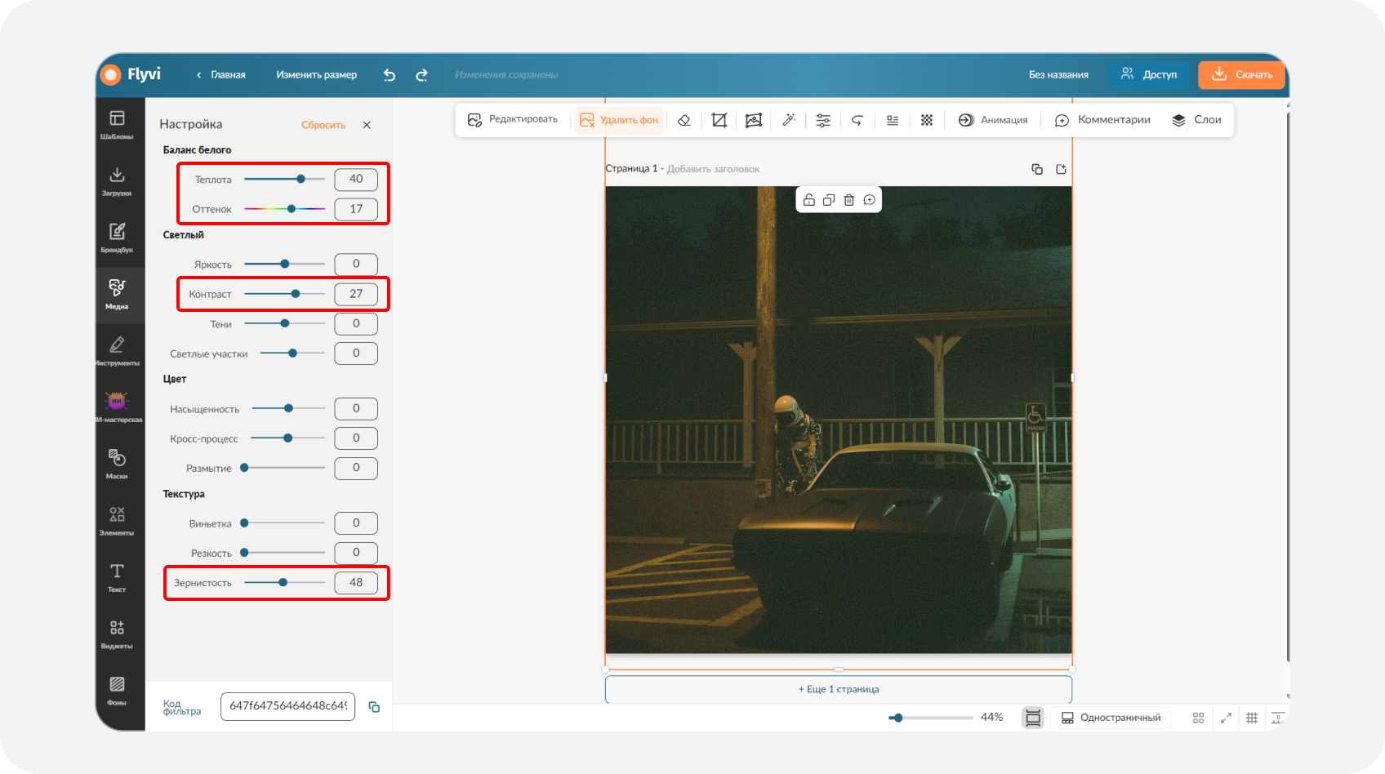This screenshot has width=1385, height=774.
Task: Click the magic wand tool icon
Action: pyautogui.click(x=788, y=120)
